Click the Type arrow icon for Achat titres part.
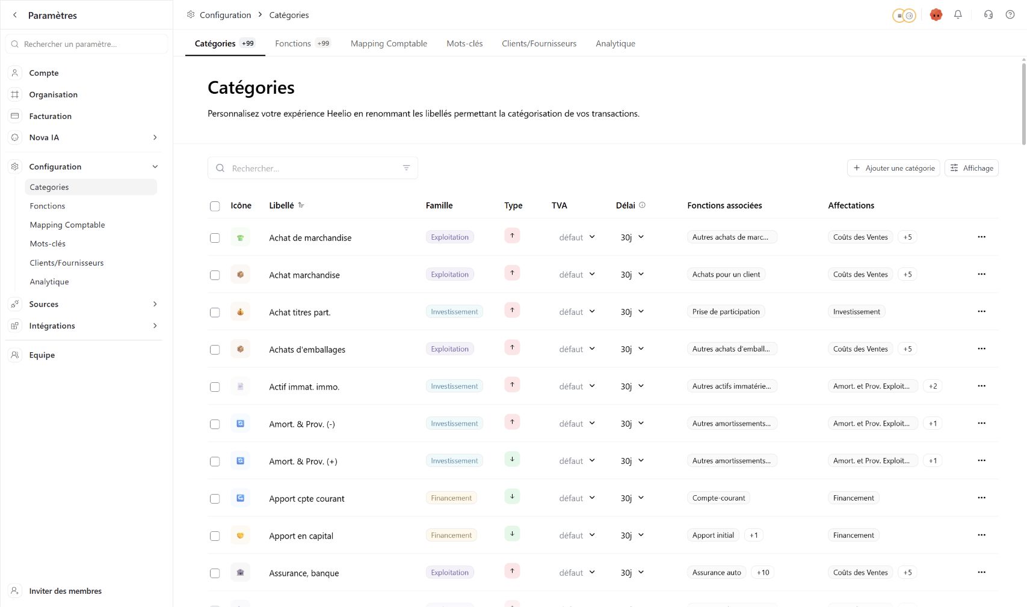 tap(512, 310)
